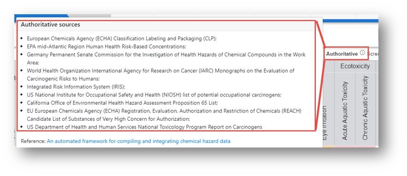The height and width of the screenshot is (176, 407).
Task: Click the Germany Permanent Senate Commission entry
Action: [x=166, y=58]
